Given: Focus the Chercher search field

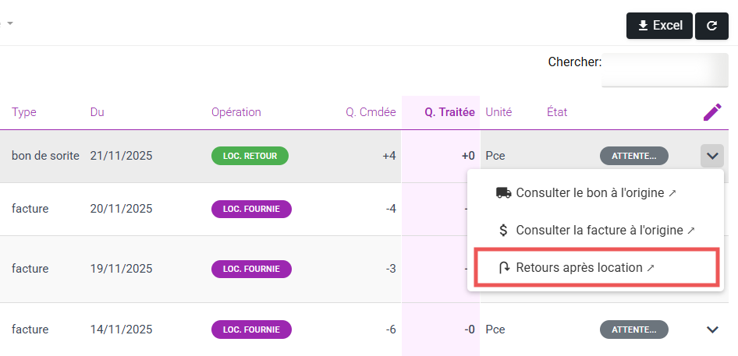Looking at the screenshot, I should pos(665,68).
